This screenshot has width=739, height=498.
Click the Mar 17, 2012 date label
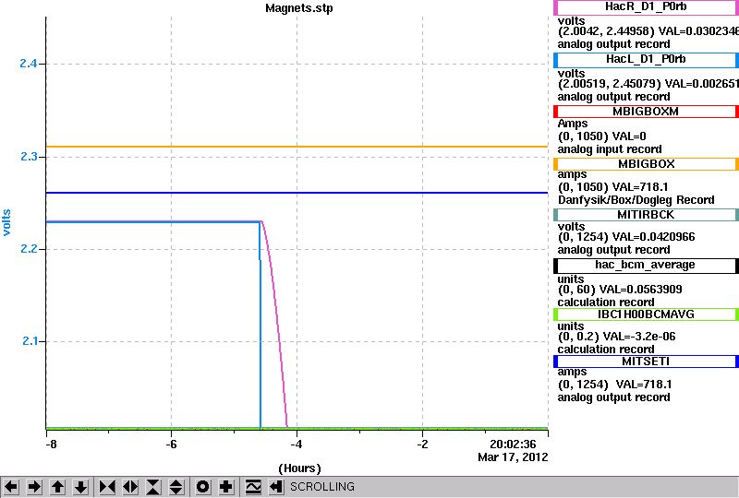point(513,457)
